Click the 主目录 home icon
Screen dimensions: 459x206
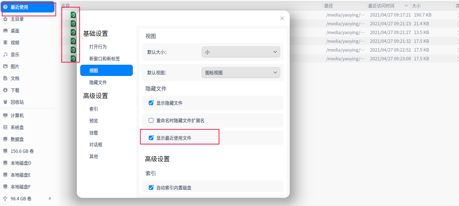pos(5,19)
